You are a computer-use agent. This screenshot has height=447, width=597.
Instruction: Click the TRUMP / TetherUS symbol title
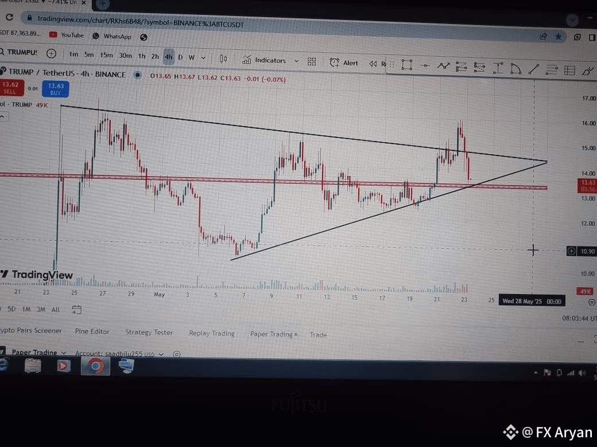pyautogui.click(x=41, y=72)
